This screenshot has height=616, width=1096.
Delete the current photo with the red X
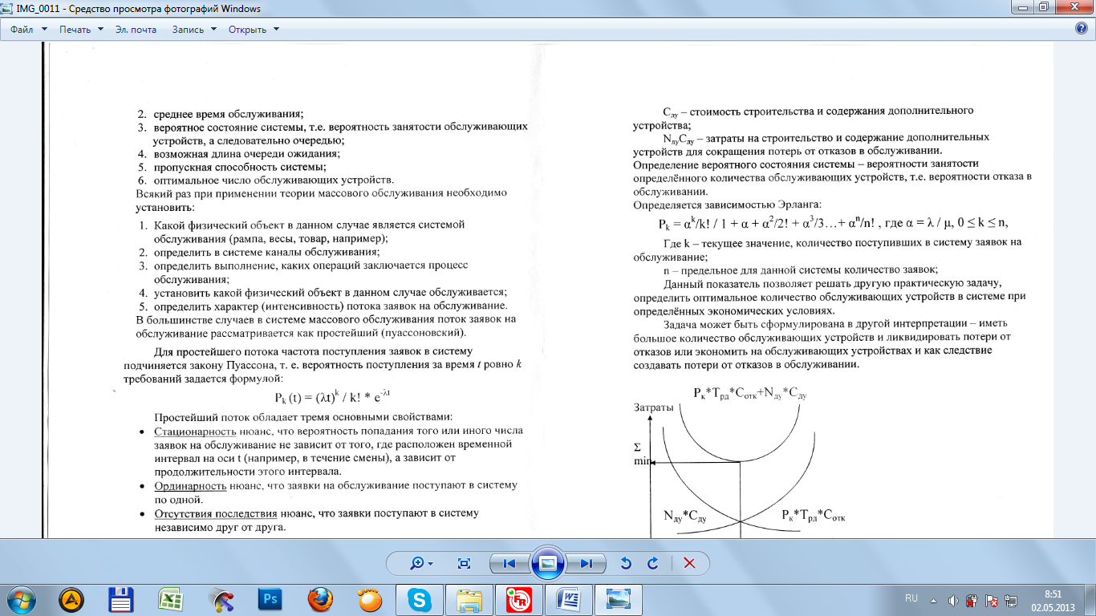pyautogui.click(x=688, y=563)
